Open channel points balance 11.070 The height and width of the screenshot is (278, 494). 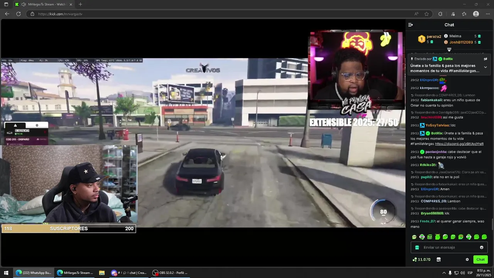tap(421, 259)
